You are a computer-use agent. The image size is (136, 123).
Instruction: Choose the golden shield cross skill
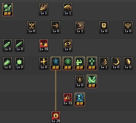(x=104, y=27)
